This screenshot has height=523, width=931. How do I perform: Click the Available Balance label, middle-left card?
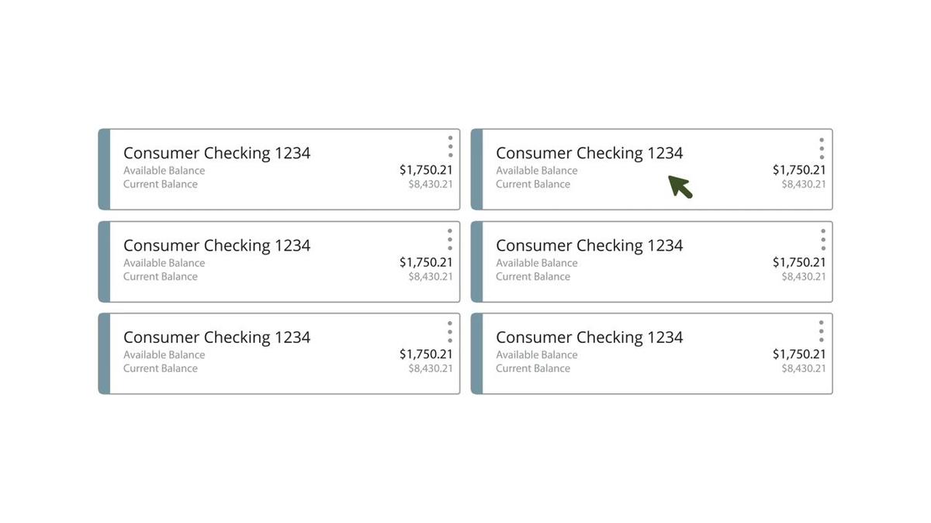(164, 263)
